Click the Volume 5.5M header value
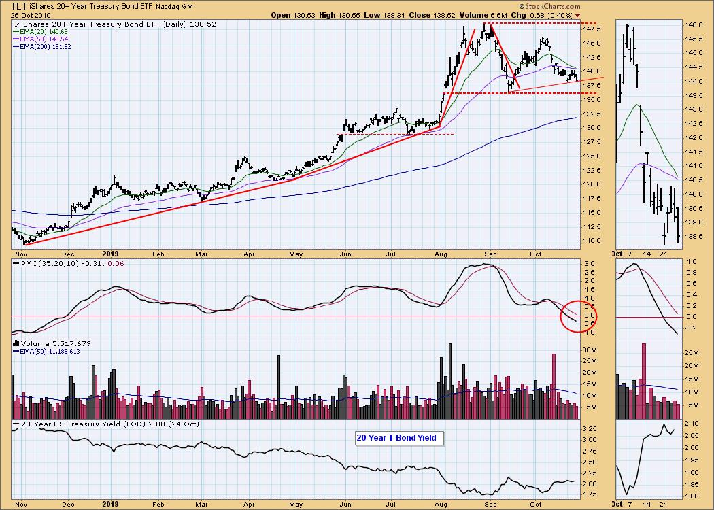The image size is (714, 510). pyautogui.click(x=483, y=15)
